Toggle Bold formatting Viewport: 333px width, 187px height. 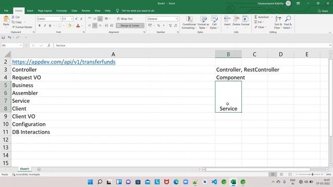click(40, 25)
